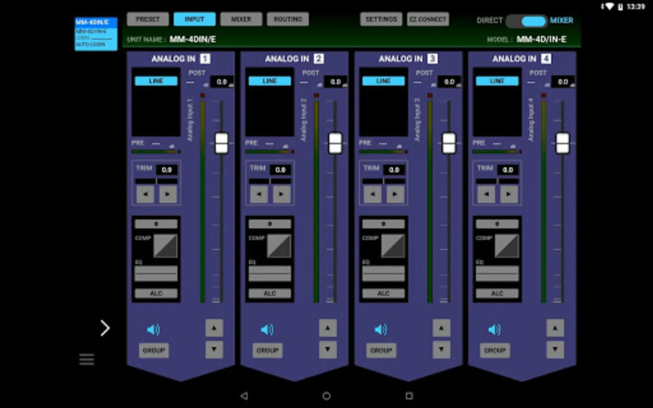This screenshot has height=408, width=653.
Task: Click the Analog In 4 fader knob
Action: (563, 143)
